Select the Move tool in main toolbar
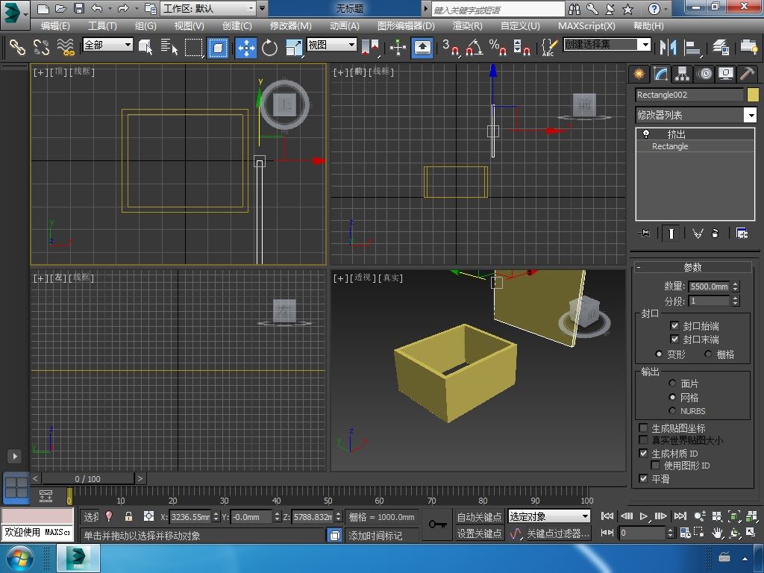764x573 pixels. pyautogui.click(x=246, y=47)
